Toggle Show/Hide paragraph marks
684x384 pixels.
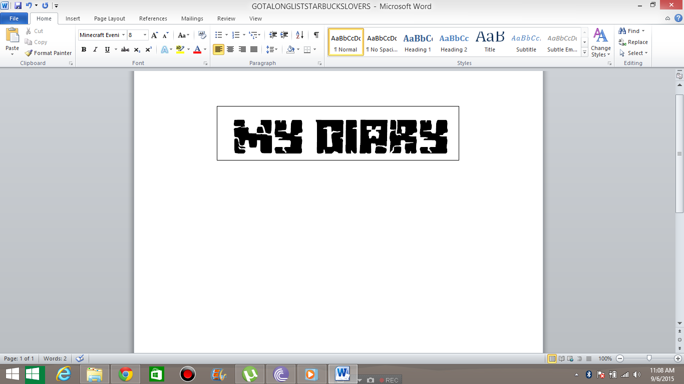pyautogui.click(x=316, y=35)
